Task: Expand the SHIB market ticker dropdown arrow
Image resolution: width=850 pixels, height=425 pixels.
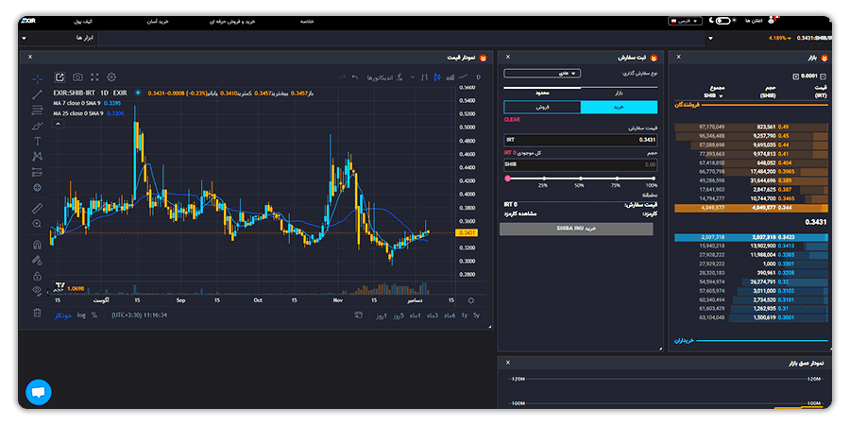Action: click(710, 39)
